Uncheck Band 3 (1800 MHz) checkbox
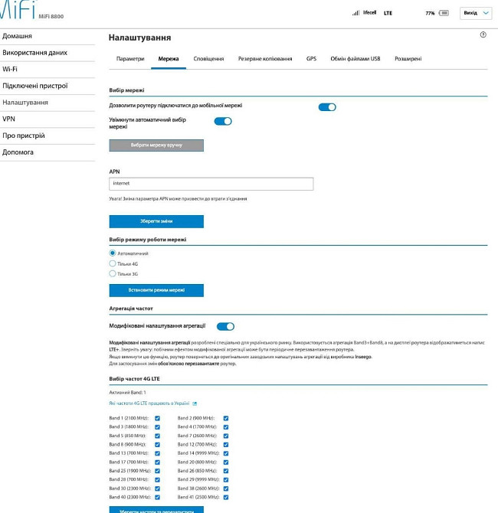The height and width of the screenshot is (513, 498). (158, 427)
